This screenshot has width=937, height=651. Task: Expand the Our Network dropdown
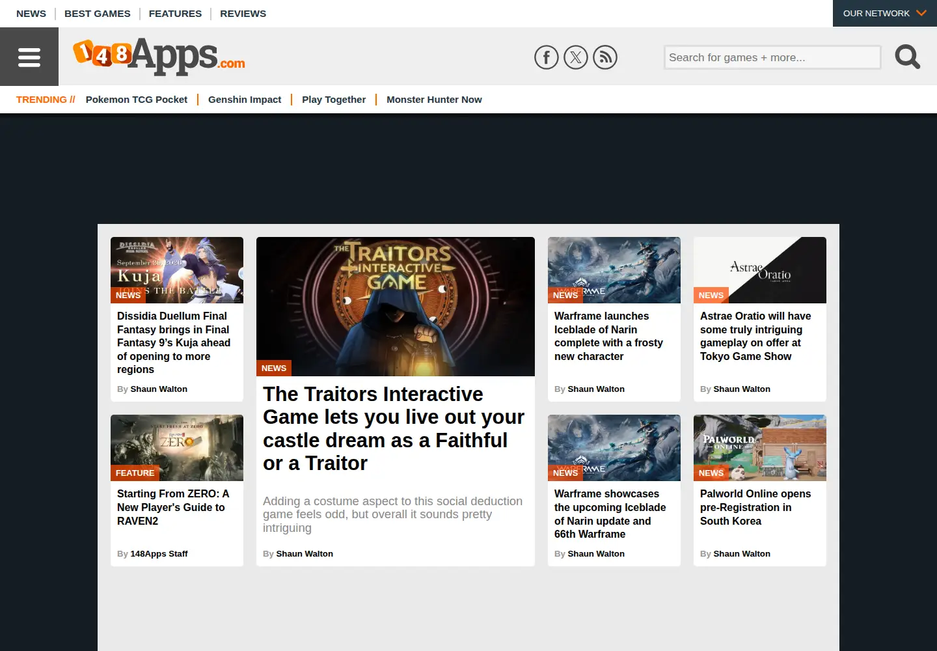click(x=885, y=13)
